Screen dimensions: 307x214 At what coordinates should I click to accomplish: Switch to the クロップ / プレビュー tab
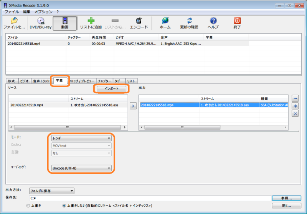pos(82,81)
